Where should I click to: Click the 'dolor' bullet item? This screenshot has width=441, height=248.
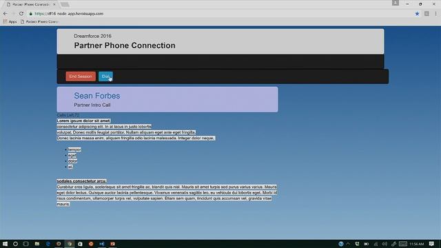72,161
